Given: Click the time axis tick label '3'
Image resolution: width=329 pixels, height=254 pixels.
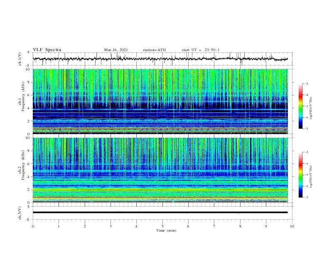Looking at the screenshot, I should click(110, 226).
